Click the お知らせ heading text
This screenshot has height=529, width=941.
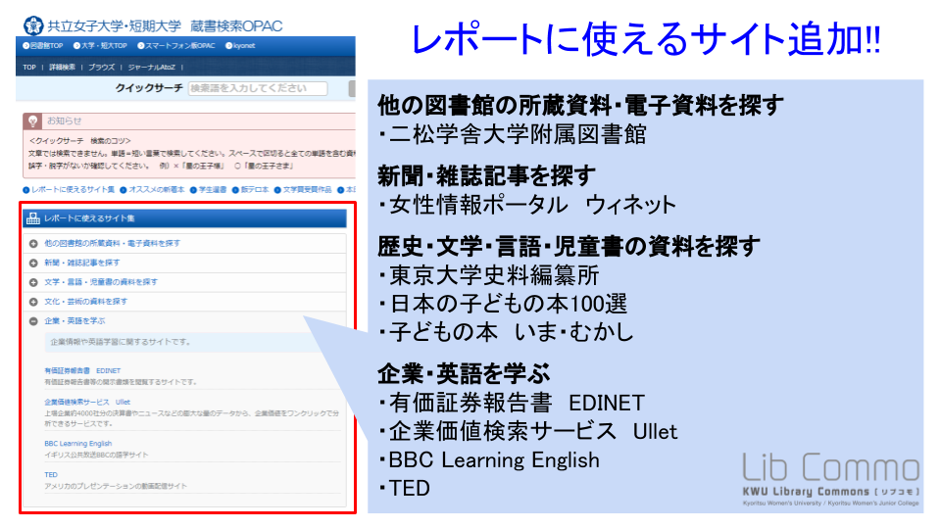(x=65, y=120)
